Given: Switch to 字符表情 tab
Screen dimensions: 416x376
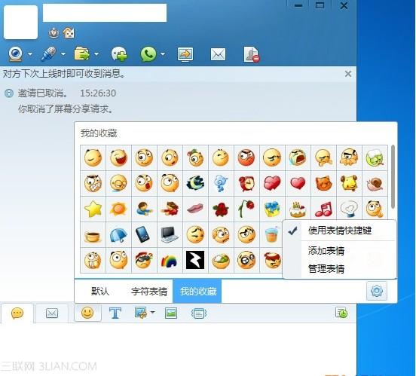Looking at the screenshot, I should click(149, 292).
